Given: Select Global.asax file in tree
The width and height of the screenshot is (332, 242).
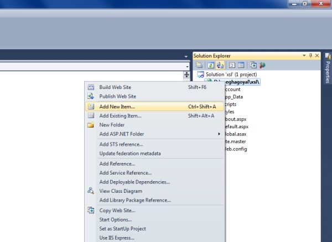Looking at the screenshot, I should tap(236, 134).
